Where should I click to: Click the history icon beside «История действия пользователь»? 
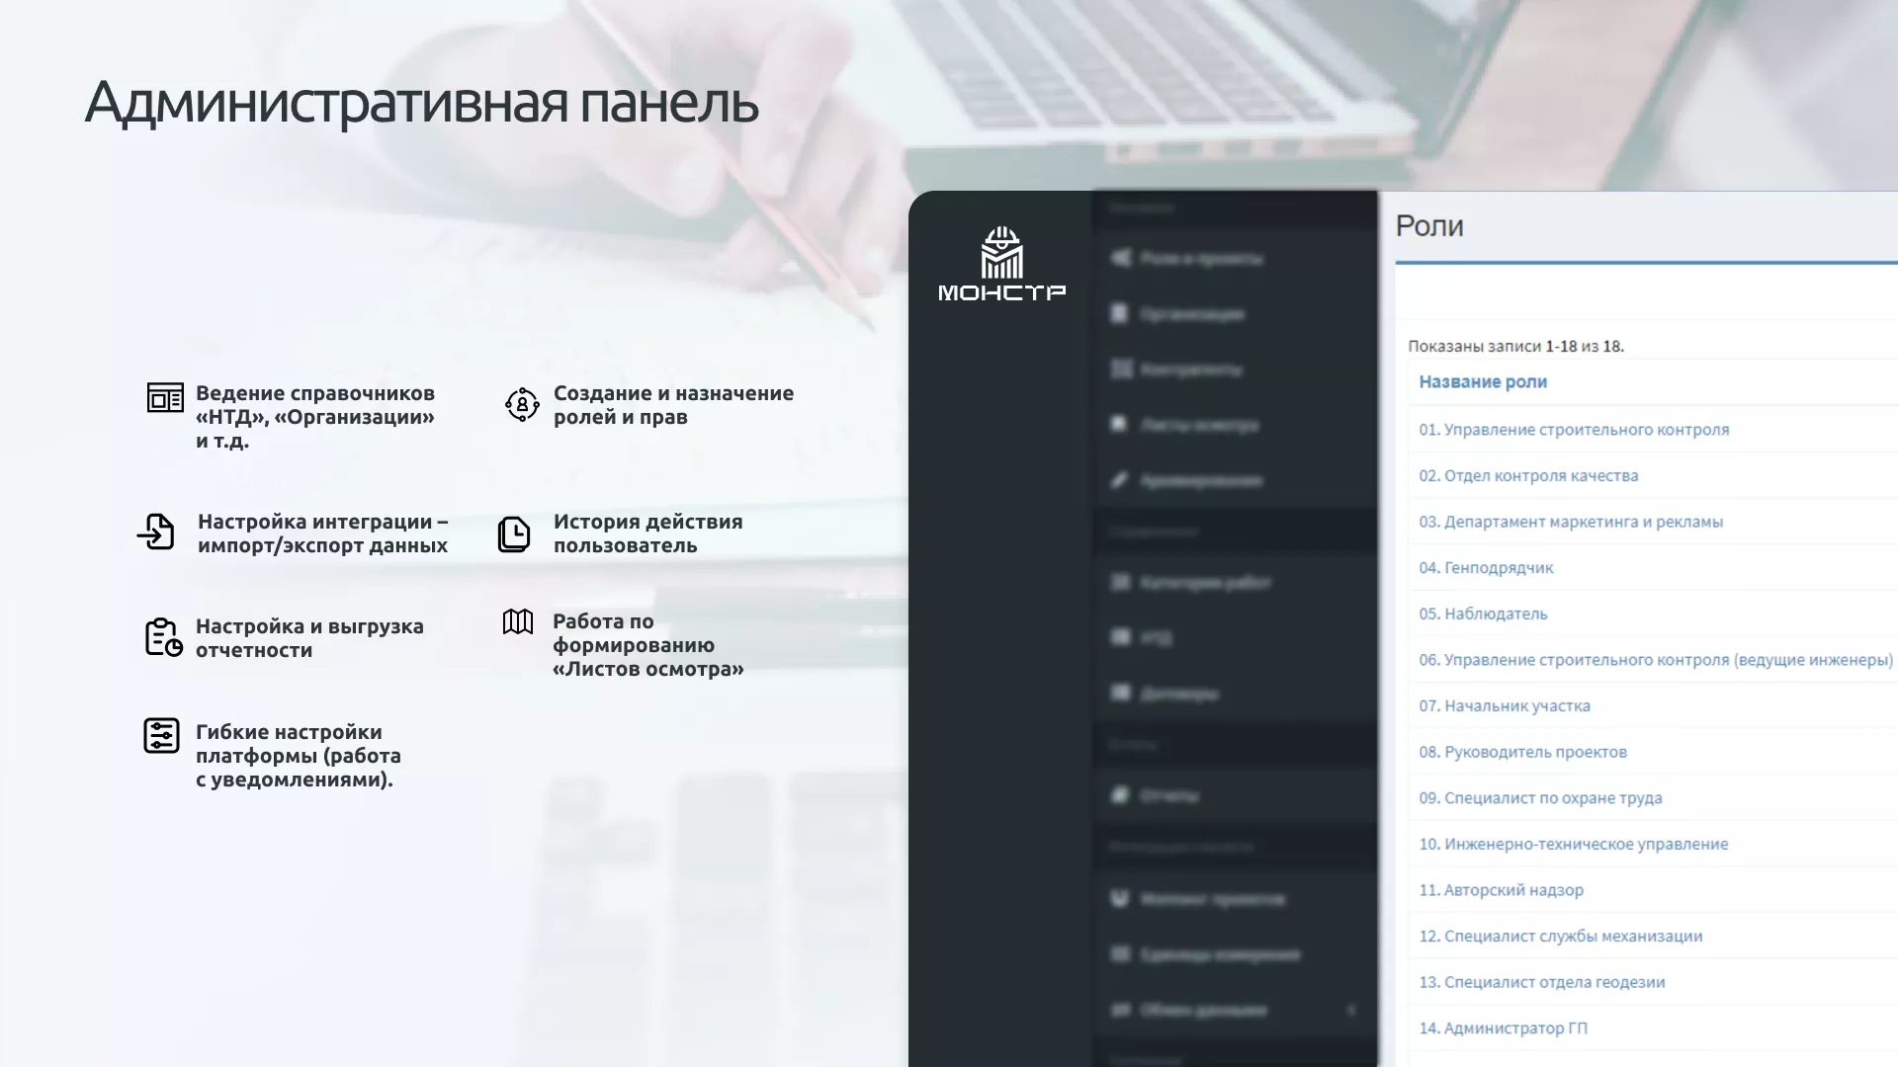515,533
